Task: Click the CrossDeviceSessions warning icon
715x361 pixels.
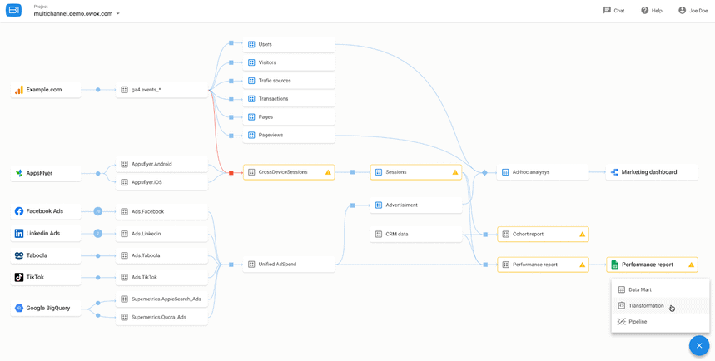Action: tap(328, 172)
